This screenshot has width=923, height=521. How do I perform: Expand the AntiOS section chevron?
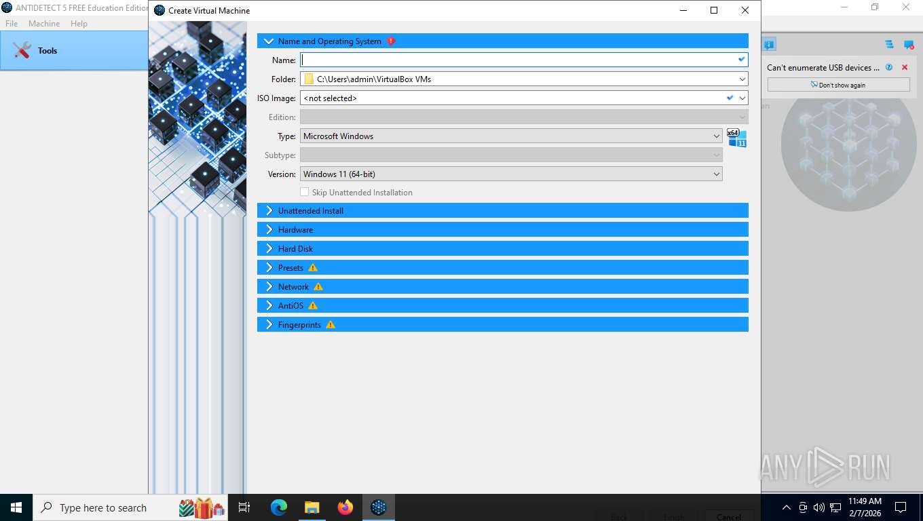pyautogui.click(x=269, y=305)
